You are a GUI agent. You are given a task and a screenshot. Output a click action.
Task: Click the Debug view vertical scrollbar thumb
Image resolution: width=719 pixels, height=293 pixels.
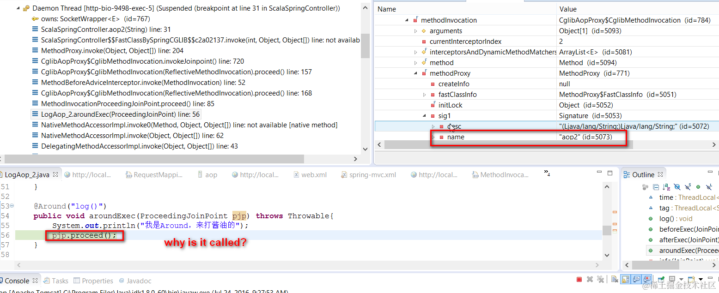click(x=365, y=46)
